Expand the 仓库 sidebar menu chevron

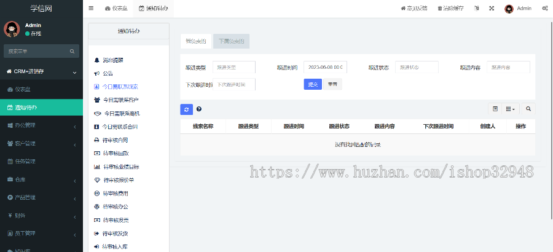[x=75, y=180]
